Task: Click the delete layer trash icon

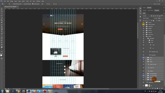Action: click(x=162, y=88)
